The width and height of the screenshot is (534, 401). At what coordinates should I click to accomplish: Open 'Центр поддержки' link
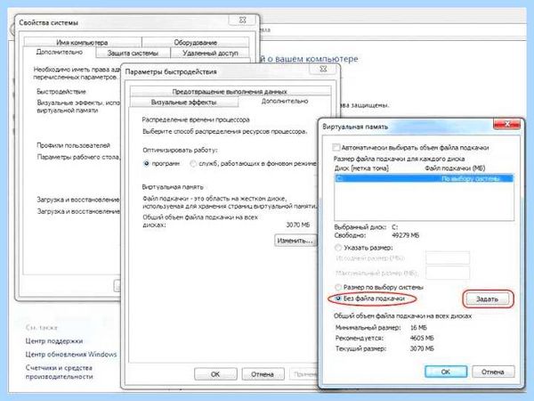tap(54, 340)
